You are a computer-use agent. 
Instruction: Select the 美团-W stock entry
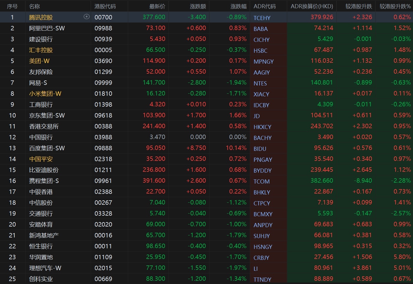click(39, 61)
